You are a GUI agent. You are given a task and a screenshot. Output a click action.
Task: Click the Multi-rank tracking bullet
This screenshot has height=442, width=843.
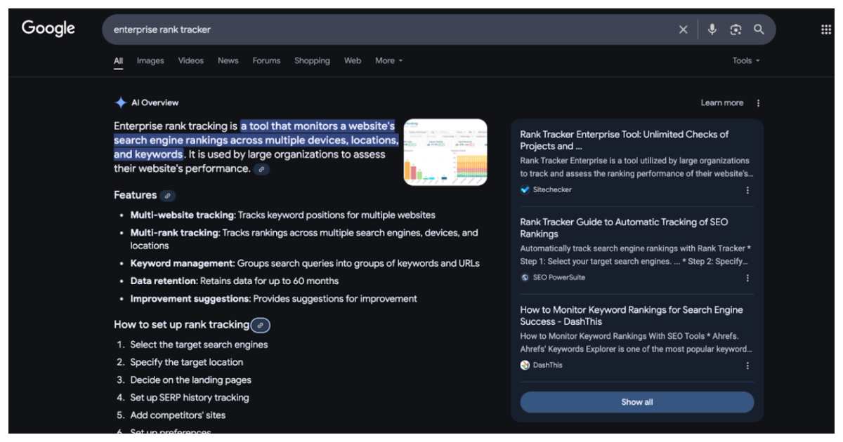tap(304, 239)
